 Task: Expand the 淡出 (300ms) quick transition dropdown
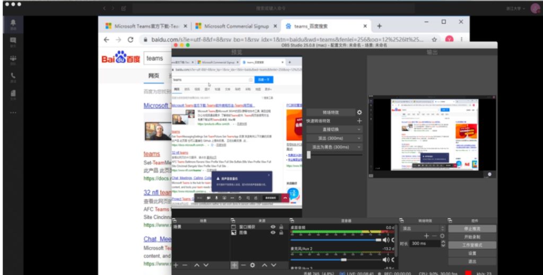(359, 138)
